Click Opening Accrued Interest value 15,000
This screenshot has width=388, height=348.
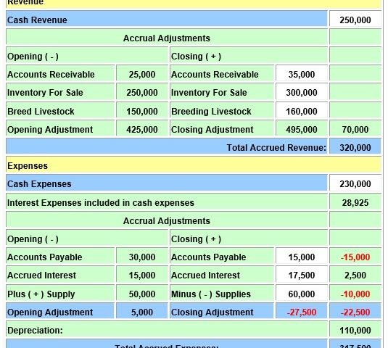[x=142, y=275]
